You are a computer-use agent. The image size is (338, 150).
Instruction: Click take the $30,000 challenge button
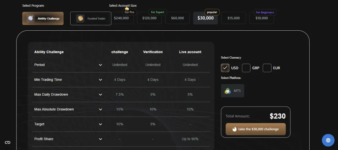tap(256, 129)
